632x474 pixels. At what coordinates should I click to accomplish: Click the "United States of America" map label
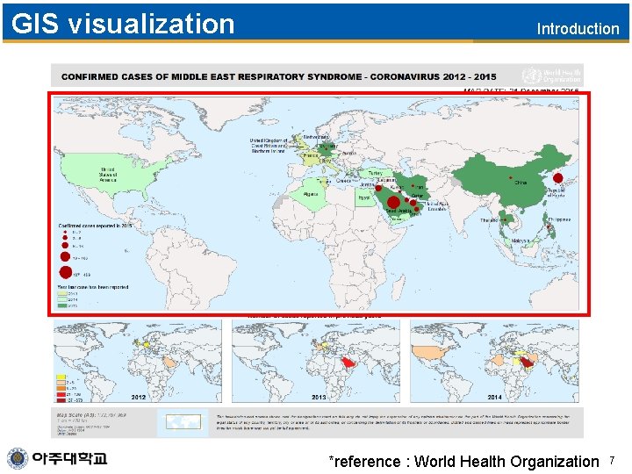(x=108, y=175)
